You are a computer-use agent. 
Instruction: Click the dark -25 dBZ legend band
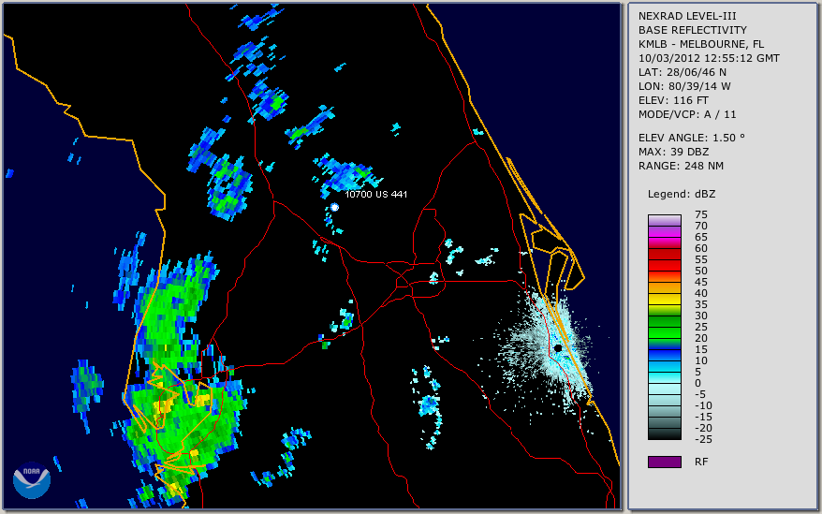tap(665, 434)
